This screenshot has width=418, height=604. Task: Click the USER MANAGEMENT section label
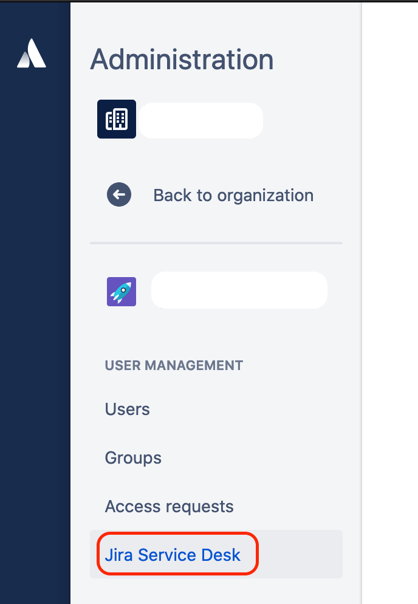pyautogui.click(x=174, y=365)
